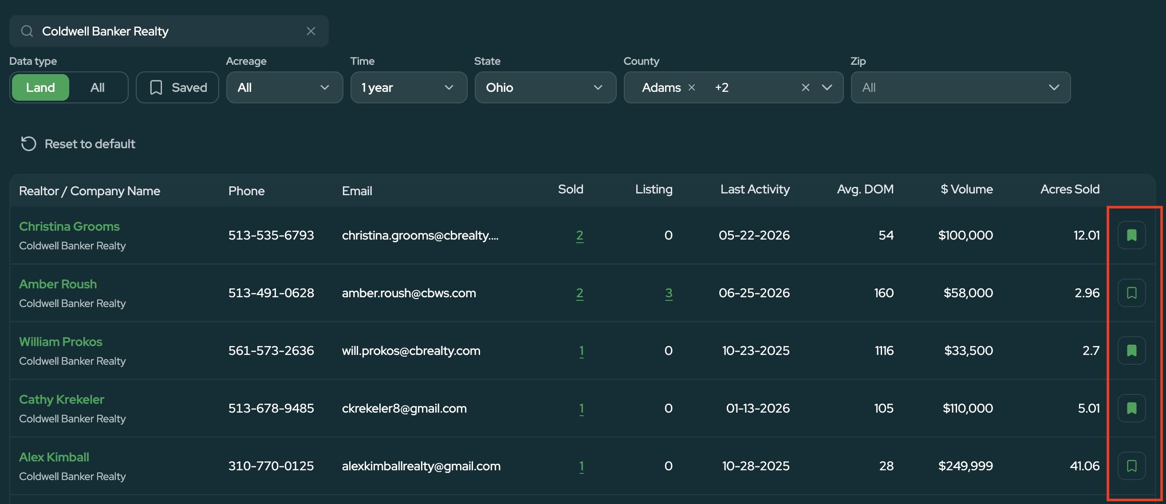Clear the Coldwell Banker Realty search text
Viewport: 1166px width, 504px height.
311,31
